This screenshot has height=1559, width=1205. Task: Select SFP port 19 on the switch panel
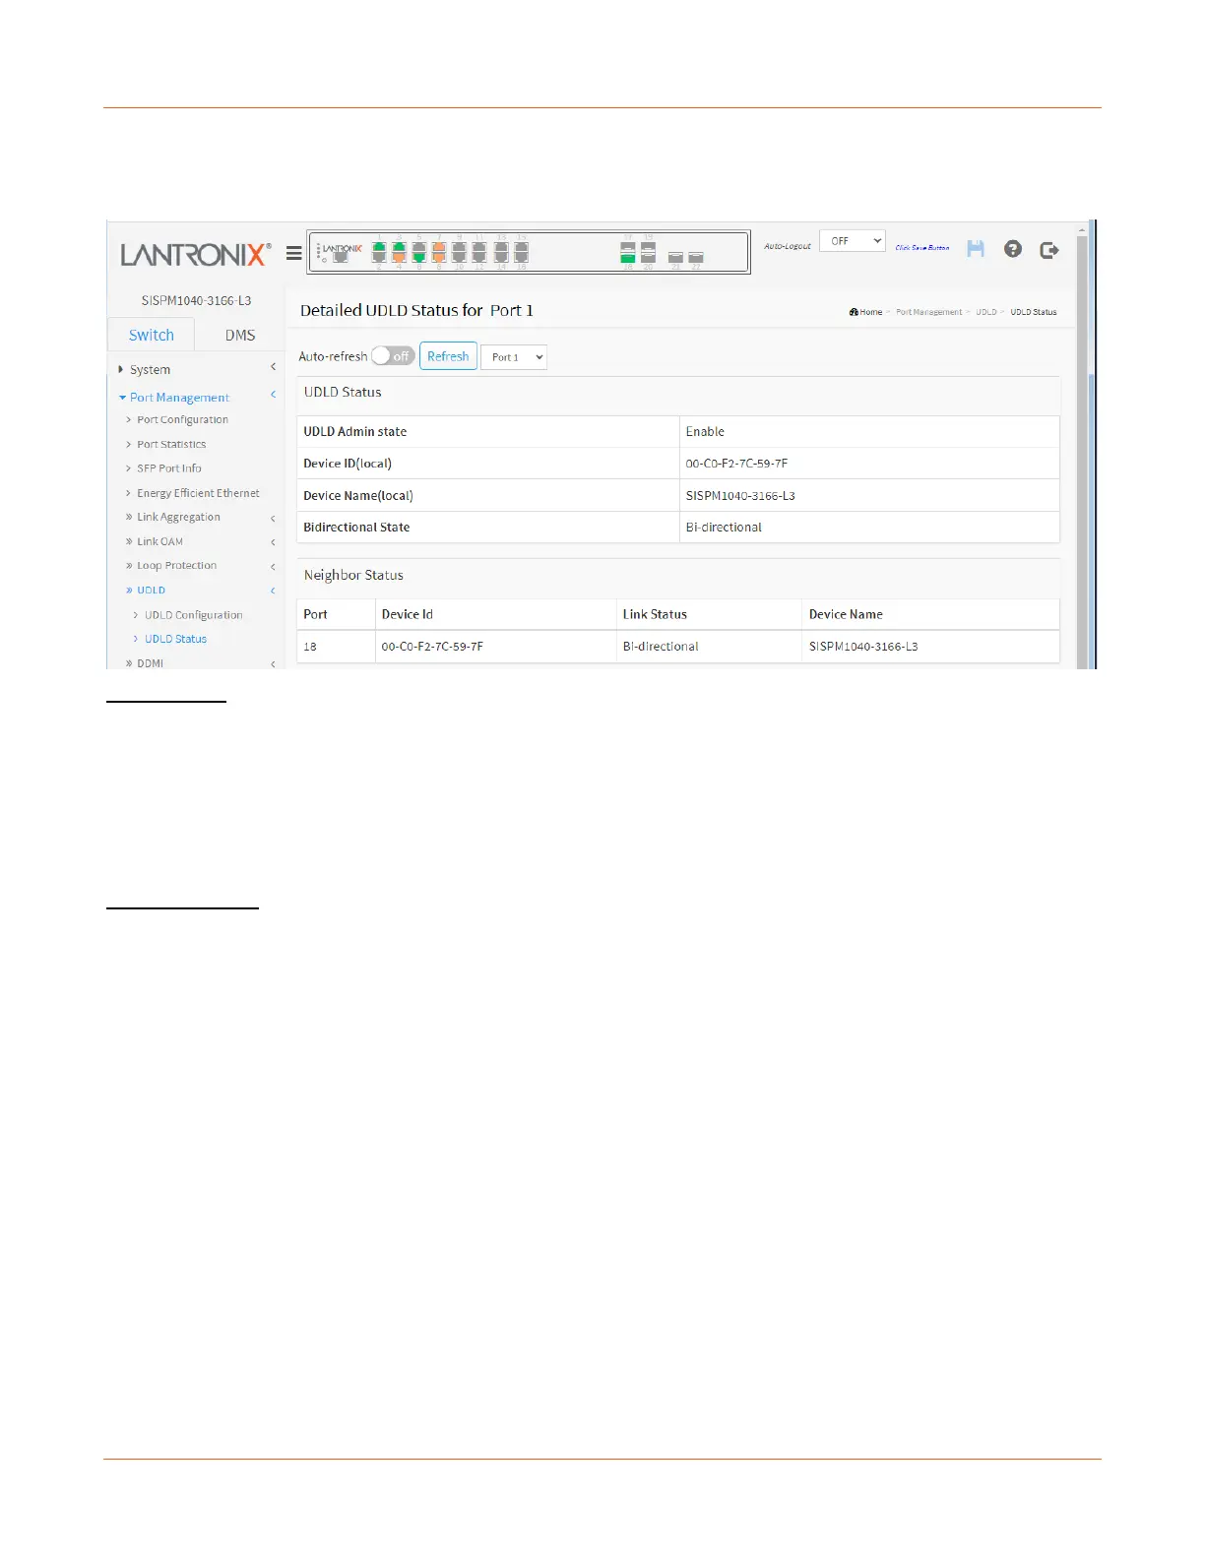tap(648, 246)
